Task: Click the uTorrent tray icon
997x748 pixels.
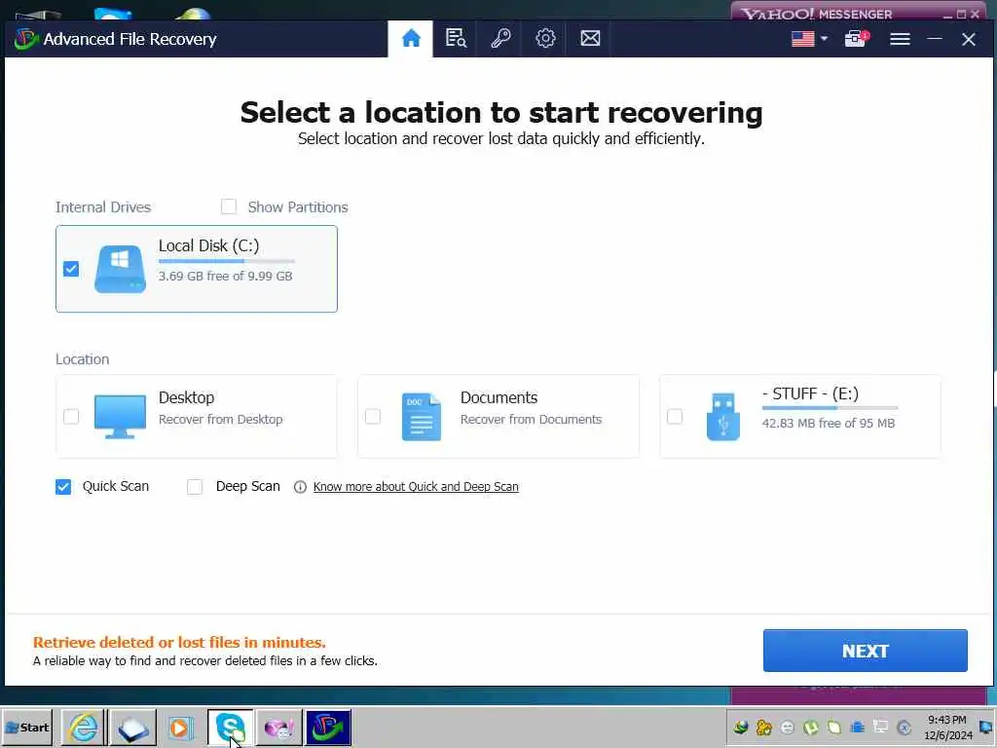Action: (x=811, y=727)
